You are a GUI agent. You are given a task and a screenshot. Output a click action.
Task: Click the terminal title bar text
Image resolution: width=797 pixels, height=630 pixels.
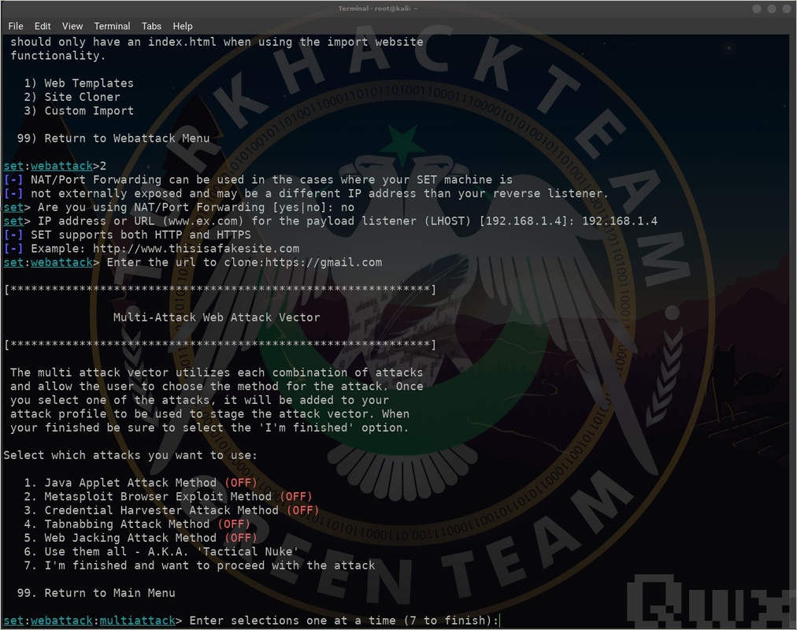point(378,9)
